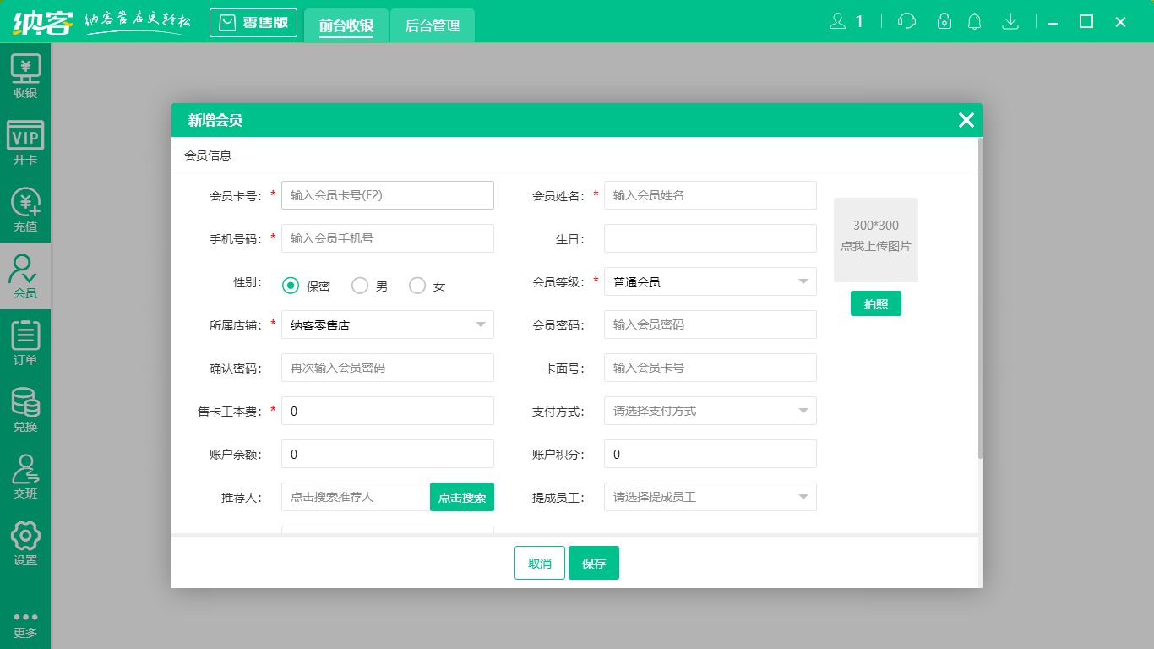Select the 男 gender radio button

click(359, 285)
